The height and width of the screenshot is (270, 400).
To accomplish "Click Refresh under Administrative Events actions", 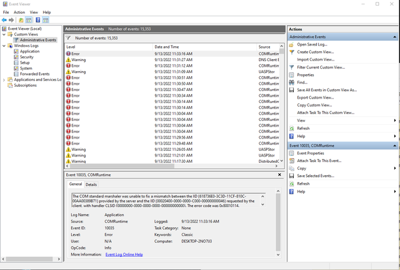I will 303,128.
